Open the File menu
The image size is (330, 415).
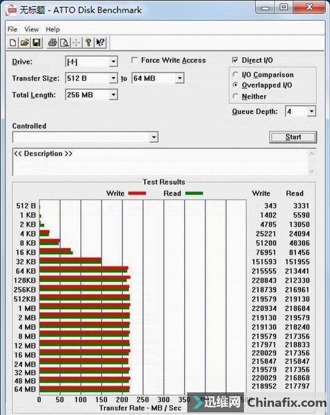pyautogui.click(x=12, y=29)
